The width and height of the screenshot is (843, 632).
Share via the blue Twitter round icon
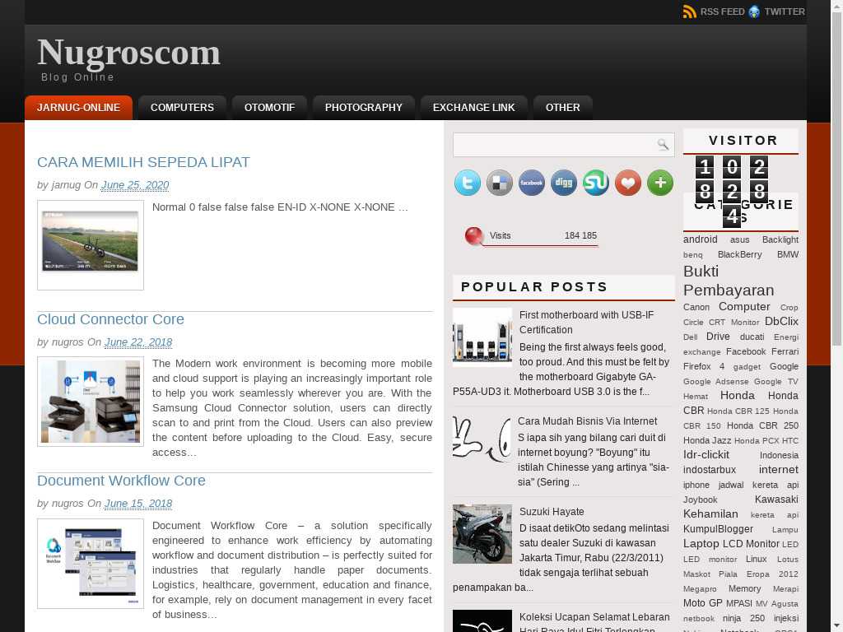(x=468, y=183)
